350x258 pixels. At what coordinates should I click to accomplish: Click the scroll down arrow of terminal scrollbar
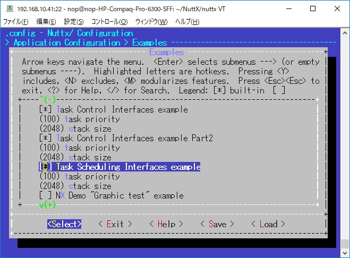(x=345, y=253)
